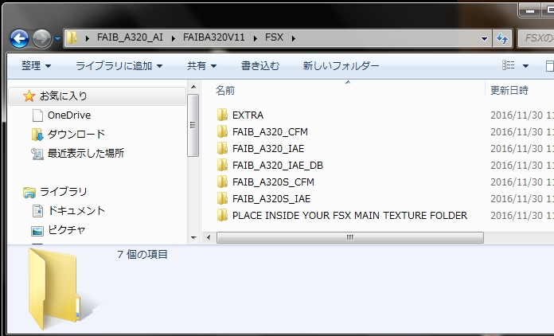The width and height of the screenshot is (554, 336).
Task: Go back with the blue Back arrow
Action: [x=19, y=38]
